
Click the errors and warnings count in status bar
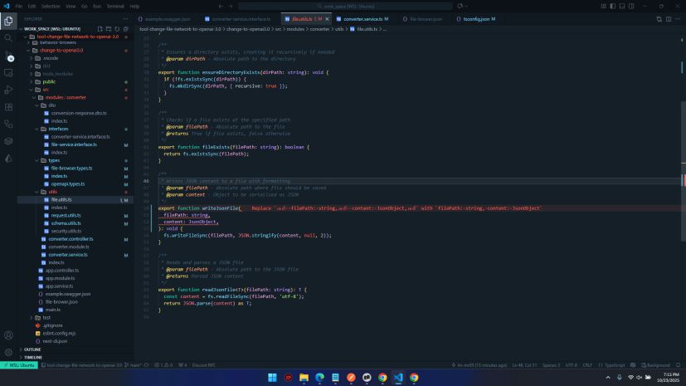pos(163,365)
